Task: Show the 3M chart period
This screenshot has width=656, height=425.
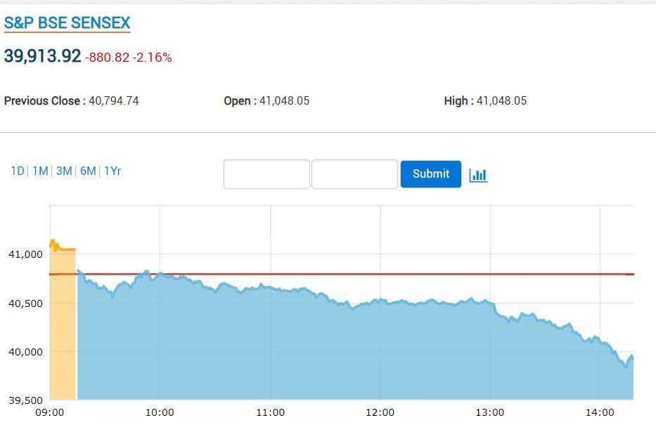Action: coord(64,171)
